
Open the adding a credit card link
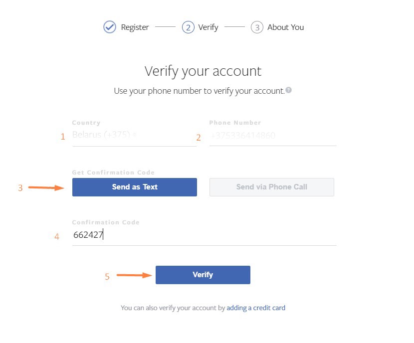tap(256, 308)
